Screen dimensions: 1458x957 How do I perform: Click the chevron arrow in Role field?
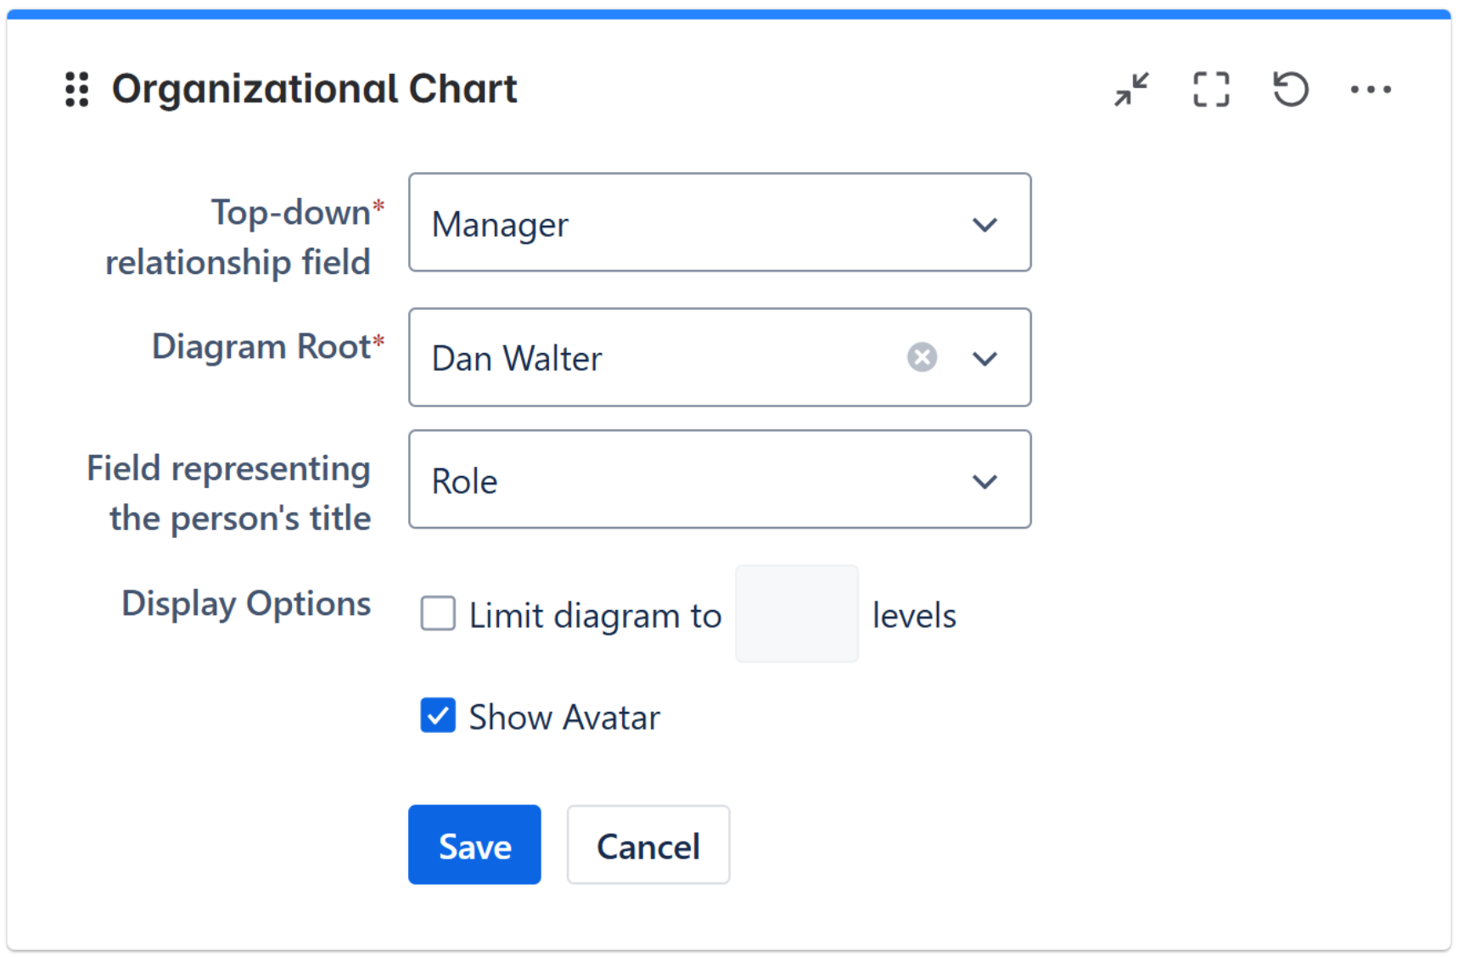coord(984,482)
